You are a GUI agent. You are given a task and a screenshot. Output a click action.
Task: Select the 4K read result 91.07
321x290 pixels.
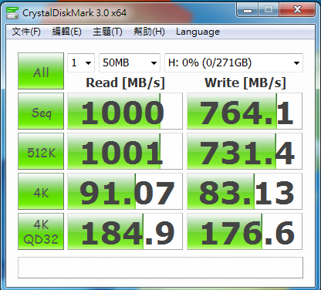point(125,191)
